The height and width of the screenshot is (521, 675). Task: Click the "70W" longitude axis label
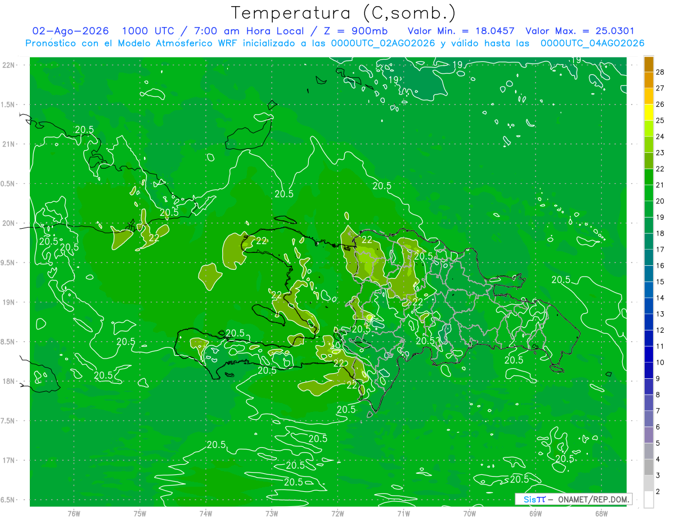pyautogui.click(x=470, y=513)
